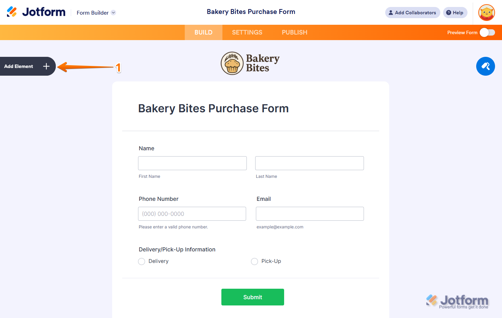
Task: Click the person icon on Add Collaborators
Action: point(390,12)
